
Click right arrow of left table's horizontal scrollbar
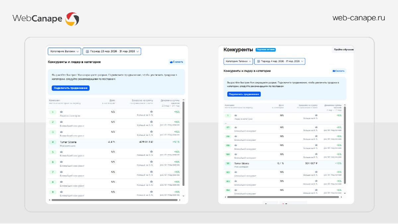[x=180, y=200]
